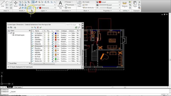This screenshot has width=171, height=96.
Task: Expand the Properties panel title
Action: click(x=107, y=11)
